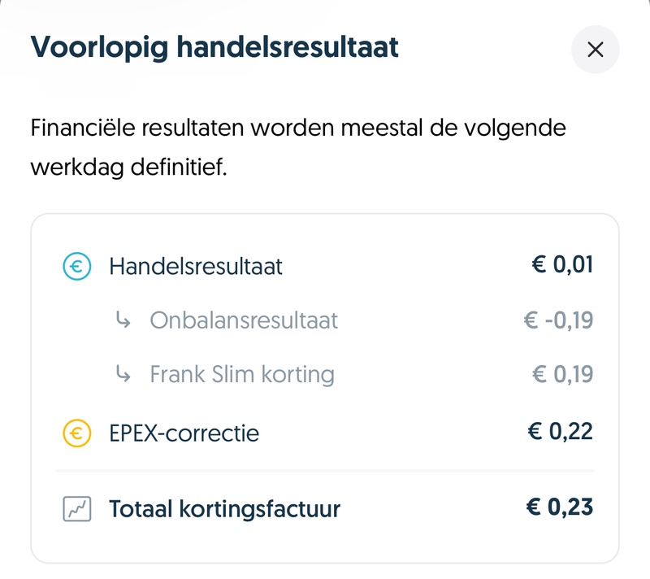Viewport: 650px width, 579px height.
Task: Click the text line starting 'Financiële resultaten worden'
Action: click(298, 128)
